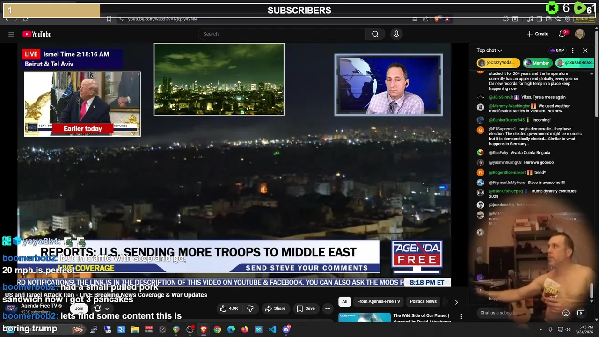Screen dimensions: 599x337
Task: Open the Brave browser icon in taskbar
Action: coord(204,330)
